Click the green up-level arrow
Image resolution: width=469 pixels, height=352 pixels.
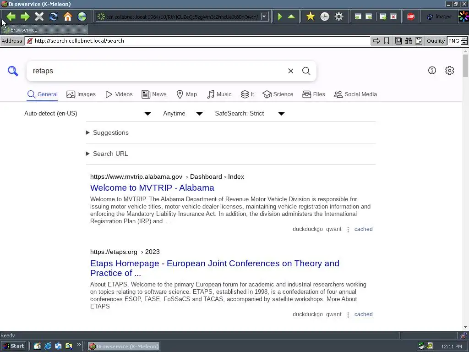(x=291, y=16)
